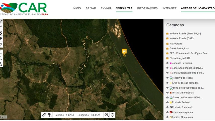Toggle visibility of Zona Ambientalmente Sensível layer
The height and width of the screenshot is (121, 215).
pos(167,73)
